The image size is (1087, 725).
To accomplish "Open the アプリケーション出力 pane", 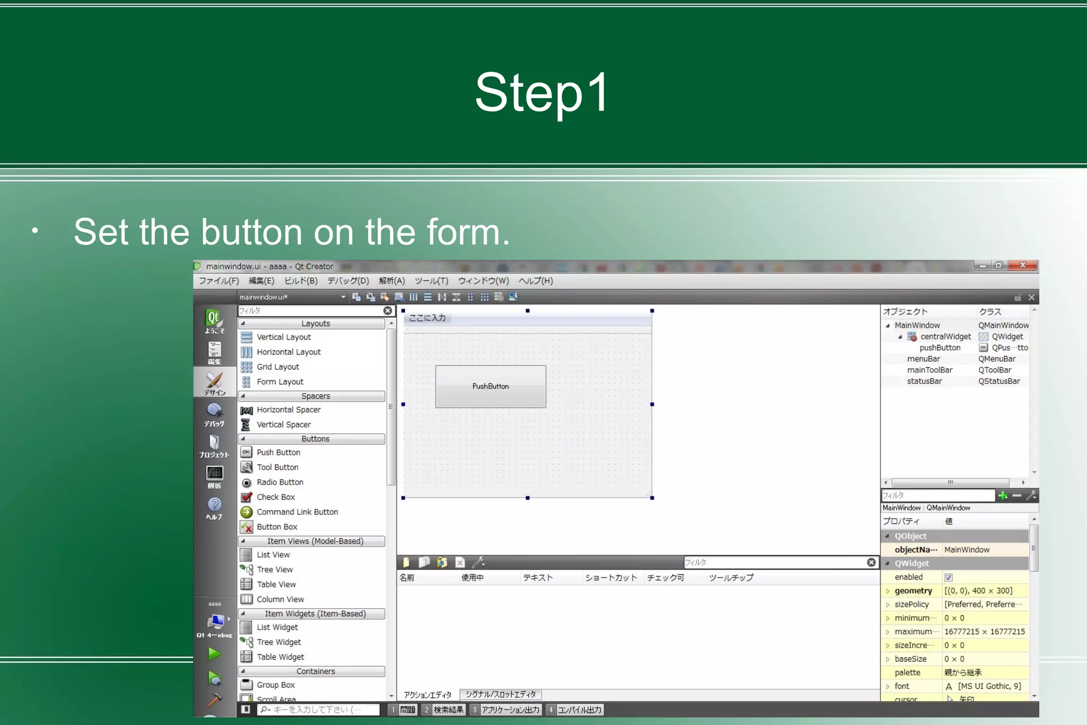I will pyautogui.click(x=506, y=710).
